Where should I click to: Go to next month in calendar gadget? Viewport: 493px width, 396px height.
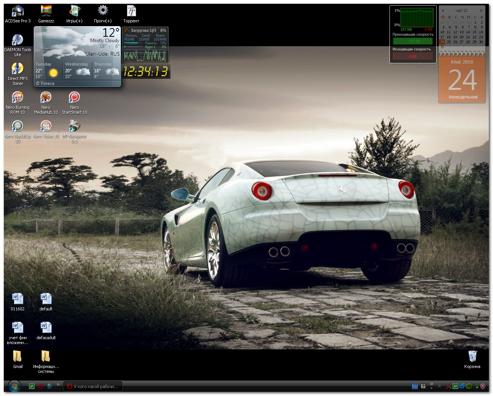482,11
